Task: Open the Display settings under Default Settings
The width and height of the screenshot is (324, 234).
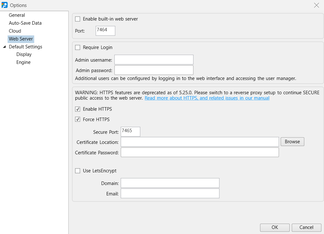Action: (24, 54)
